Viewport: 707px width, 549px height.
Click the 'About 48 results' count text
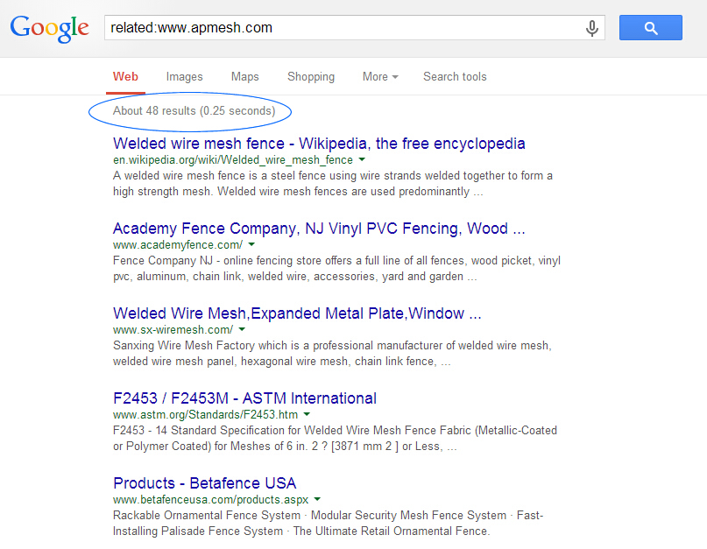pyautogui.click(x=194, y=111)
